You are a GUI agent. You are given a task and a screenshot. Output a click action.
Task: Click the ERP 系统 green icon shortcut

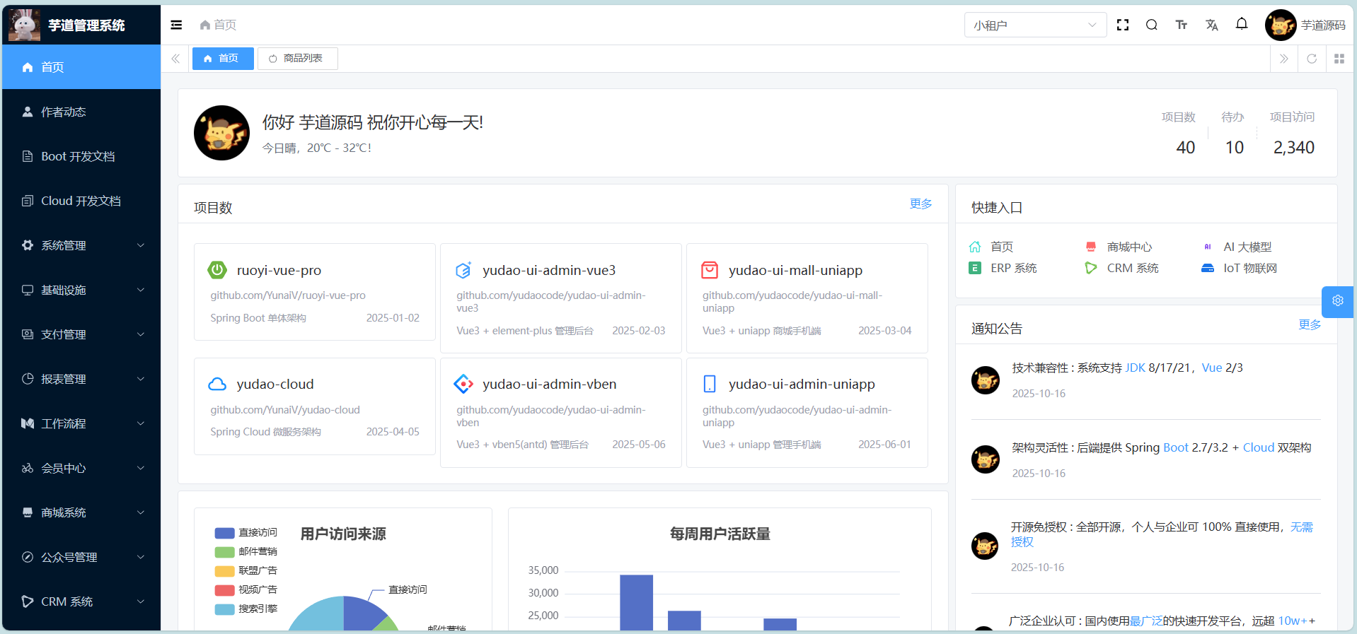pyautogui.click(x=975, y=268)
